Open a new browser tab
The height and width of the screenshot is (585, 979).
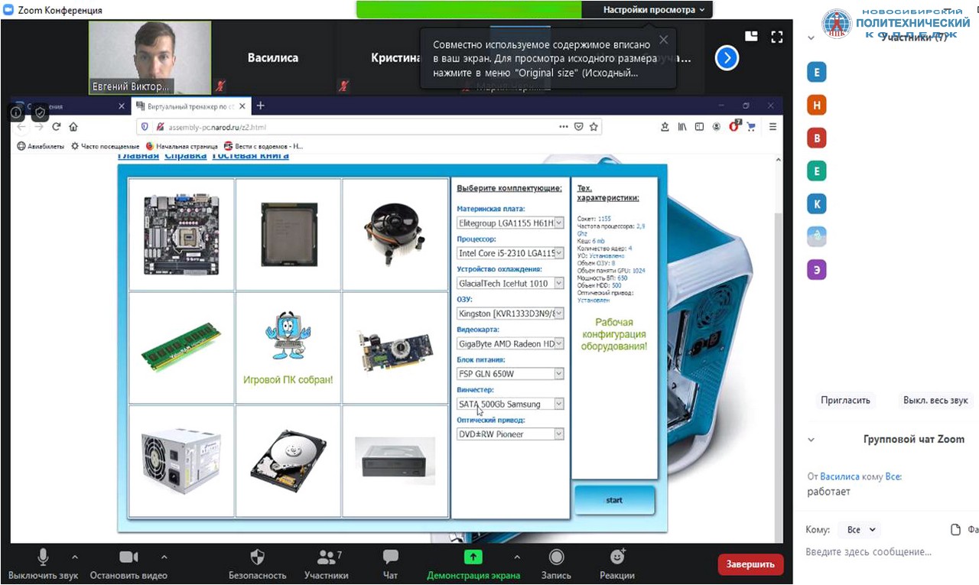coord(260,106)
